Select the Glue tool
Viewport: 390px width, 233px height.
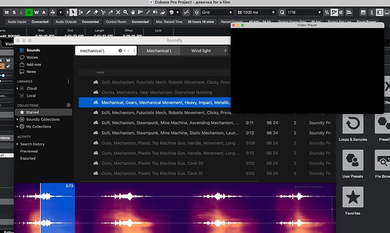111,12
